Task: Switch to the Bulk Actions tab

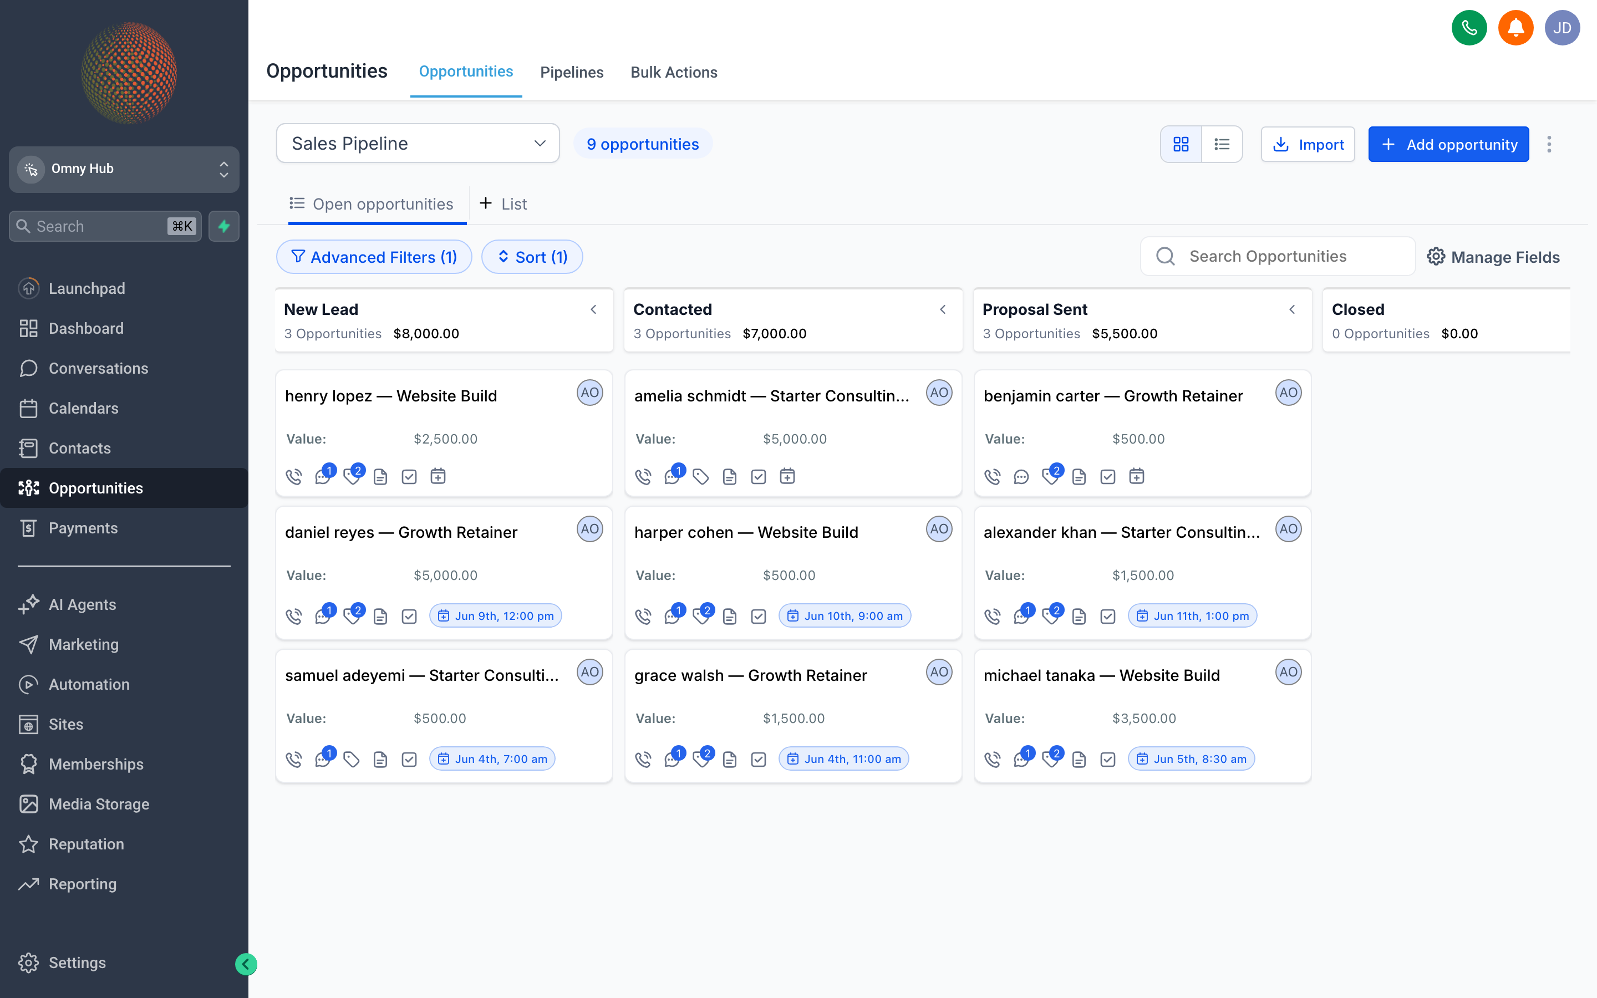Action: (674, 72)
